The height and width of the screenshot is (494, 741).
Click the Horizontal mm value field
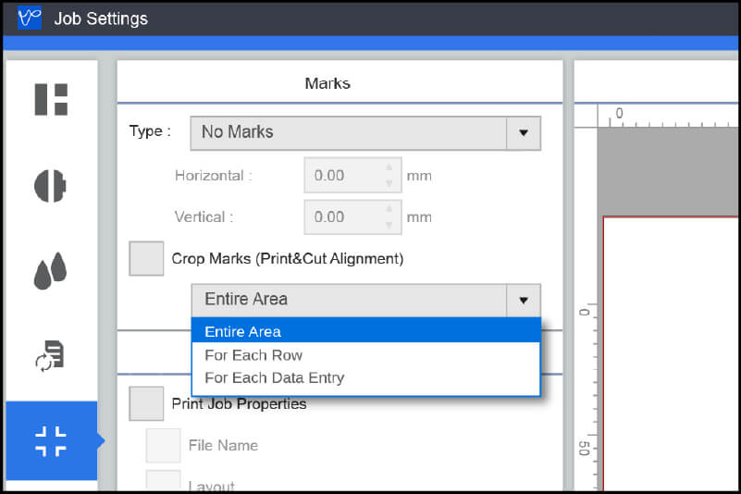tap(342, 175)
